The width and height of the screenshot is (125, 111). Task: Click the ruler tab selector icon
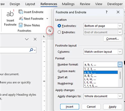point(44,36)
